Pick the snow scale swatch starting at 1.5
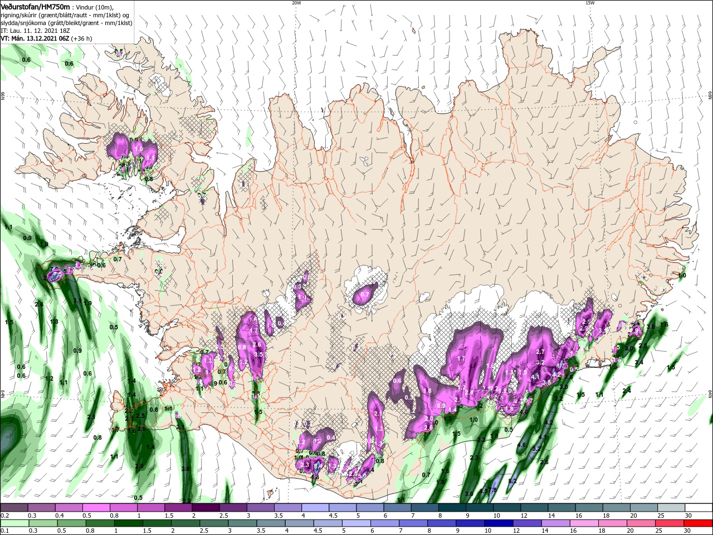713x535 pixels. (x=178, y=508)
